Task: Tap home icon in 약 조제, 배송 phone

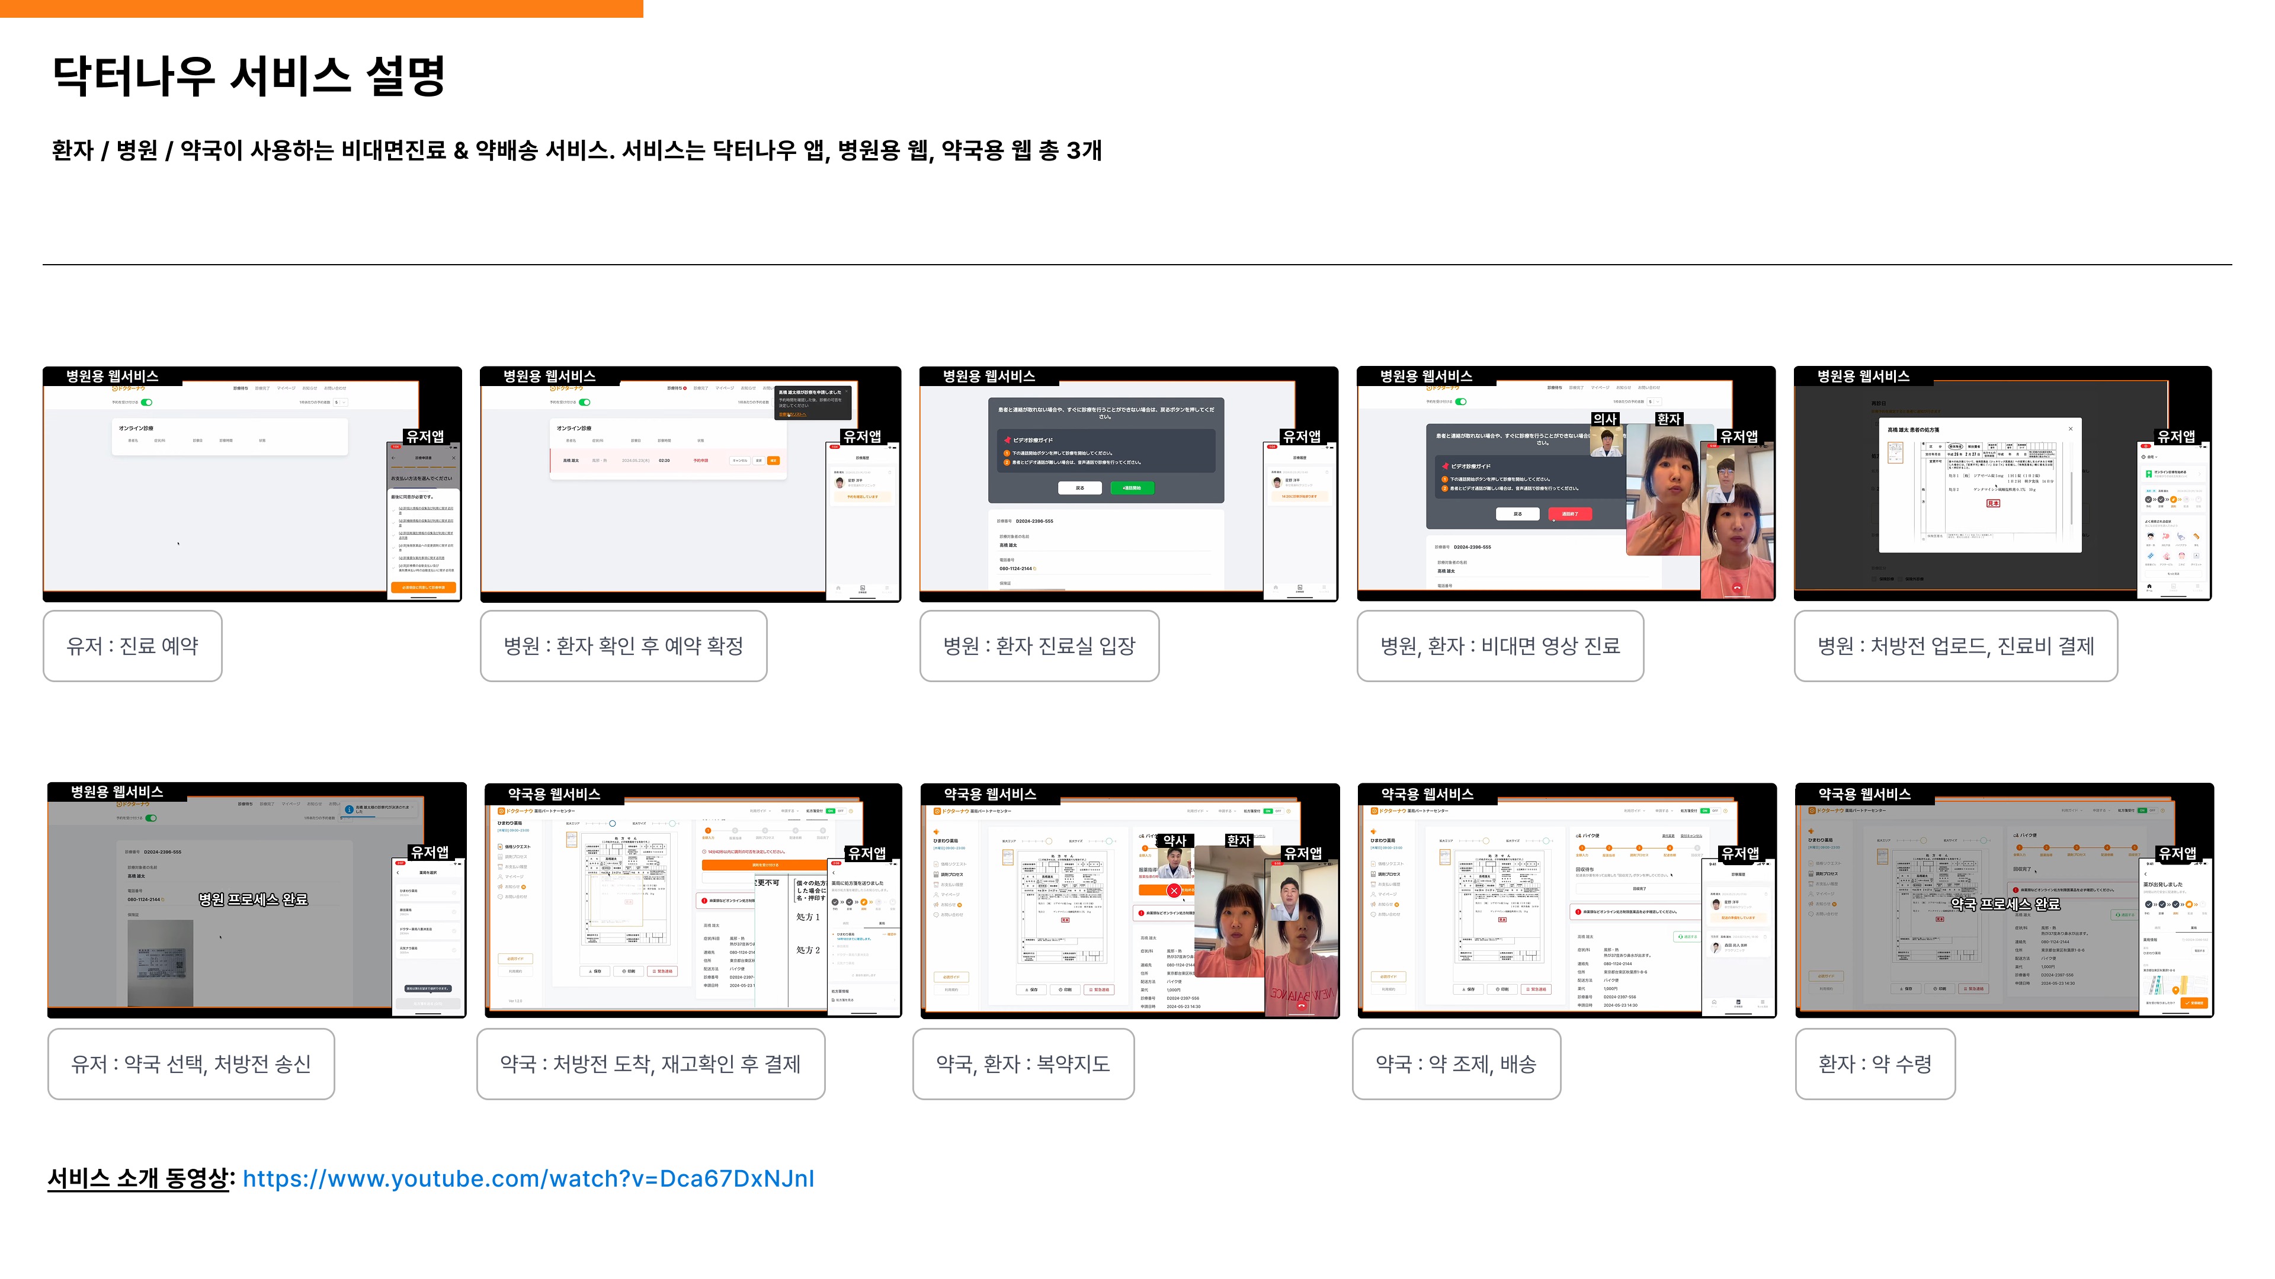Action: (1714, 1002)
